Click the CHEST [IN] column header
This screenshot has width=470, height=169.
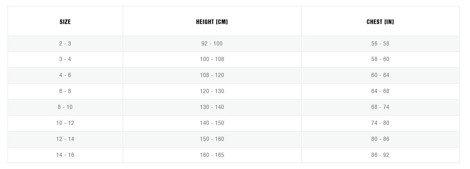pos(380,22)
